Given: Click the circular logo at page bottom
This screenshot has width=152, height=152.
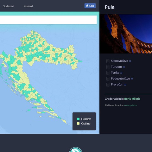Looking at the screenshot, I should 76,149.
